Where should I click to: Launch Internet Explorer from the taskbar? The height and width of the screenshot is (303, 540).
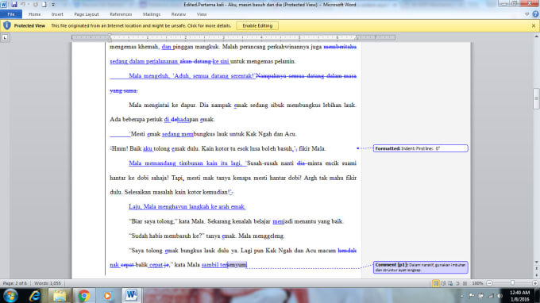35,296
